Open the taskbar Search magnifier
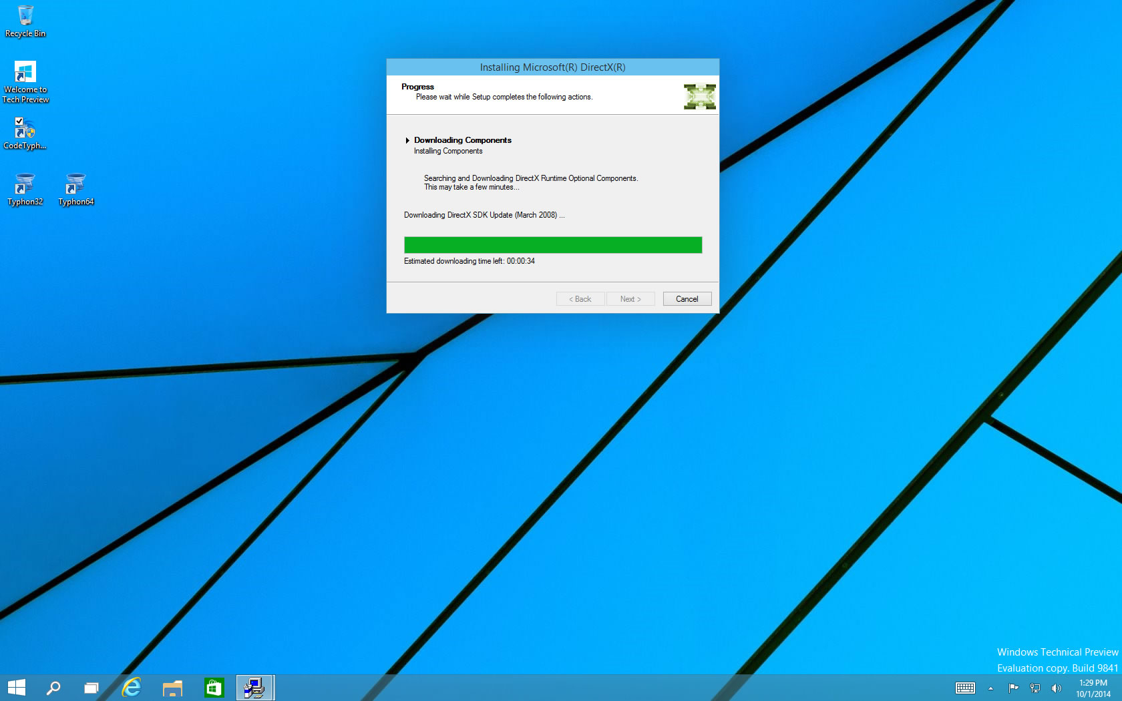The height and width of the screenshot is (701, 1122). coord(53,688)
